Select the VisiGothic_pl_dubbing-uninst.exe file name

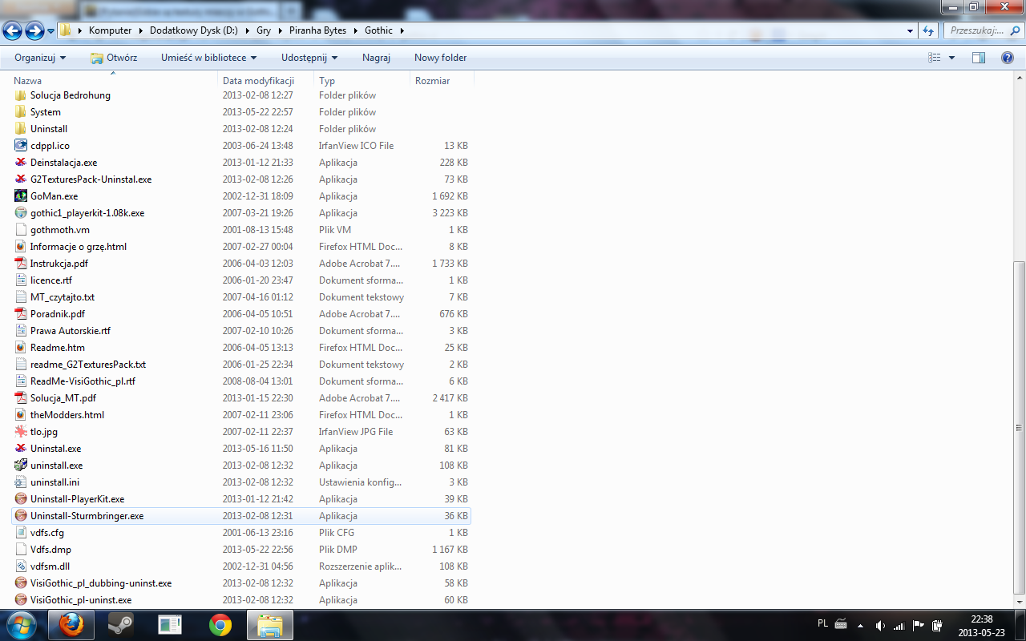pyautogui.click(x=101, y=583)
